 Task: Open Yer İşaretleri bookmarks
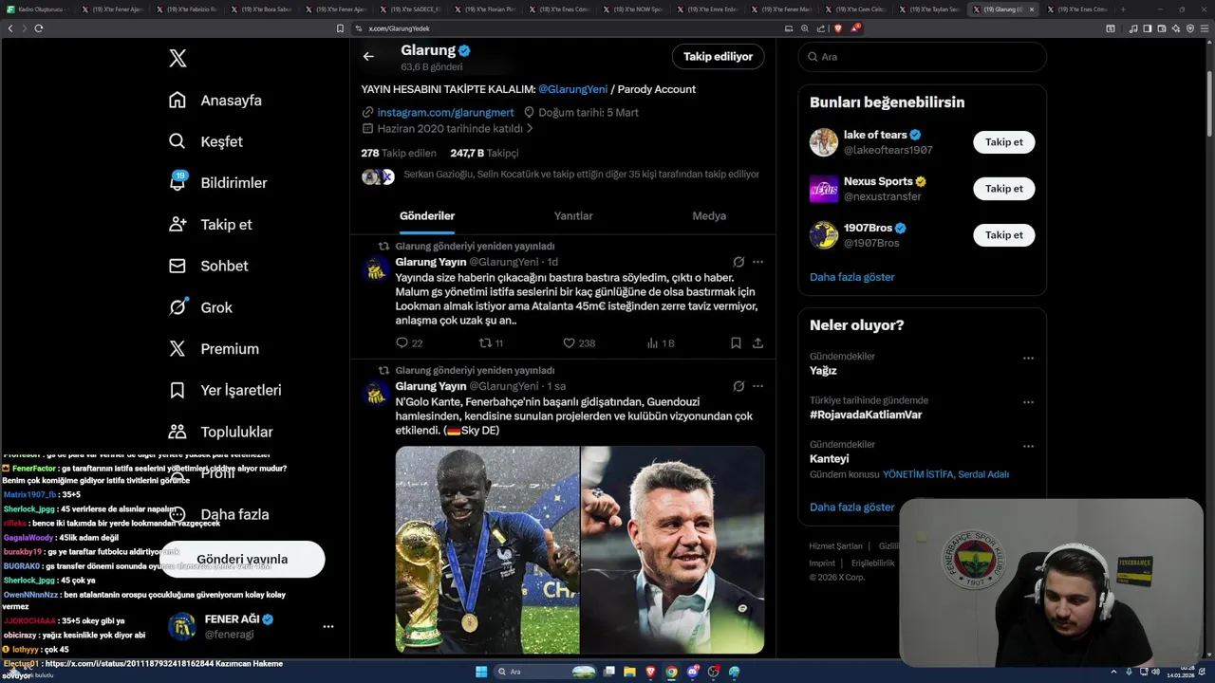coord(225,390)
